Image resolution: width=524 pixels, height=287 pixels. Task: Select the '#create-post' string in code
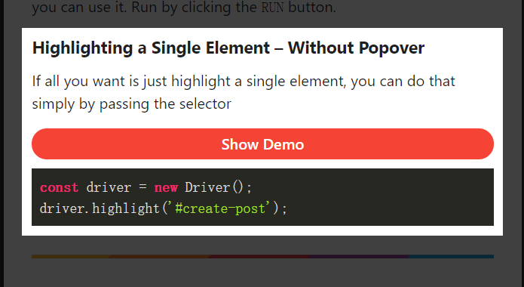(220, 208)
